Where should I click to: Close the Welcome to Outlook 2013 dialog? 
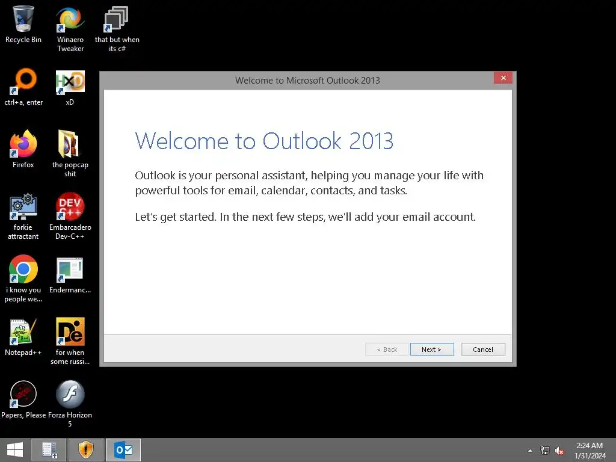(504, 78)
